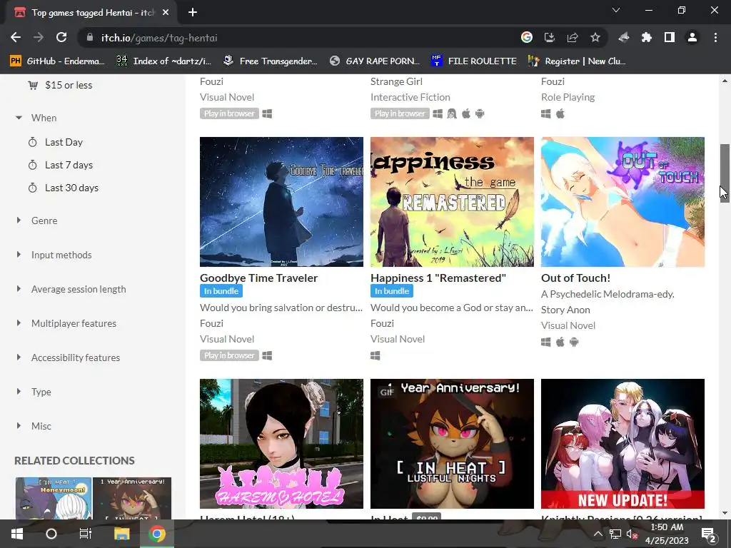Image resolution: width=731 pixels, height=548 pixels.
Task: Open a new browser tab
Action: pos(193,13)
